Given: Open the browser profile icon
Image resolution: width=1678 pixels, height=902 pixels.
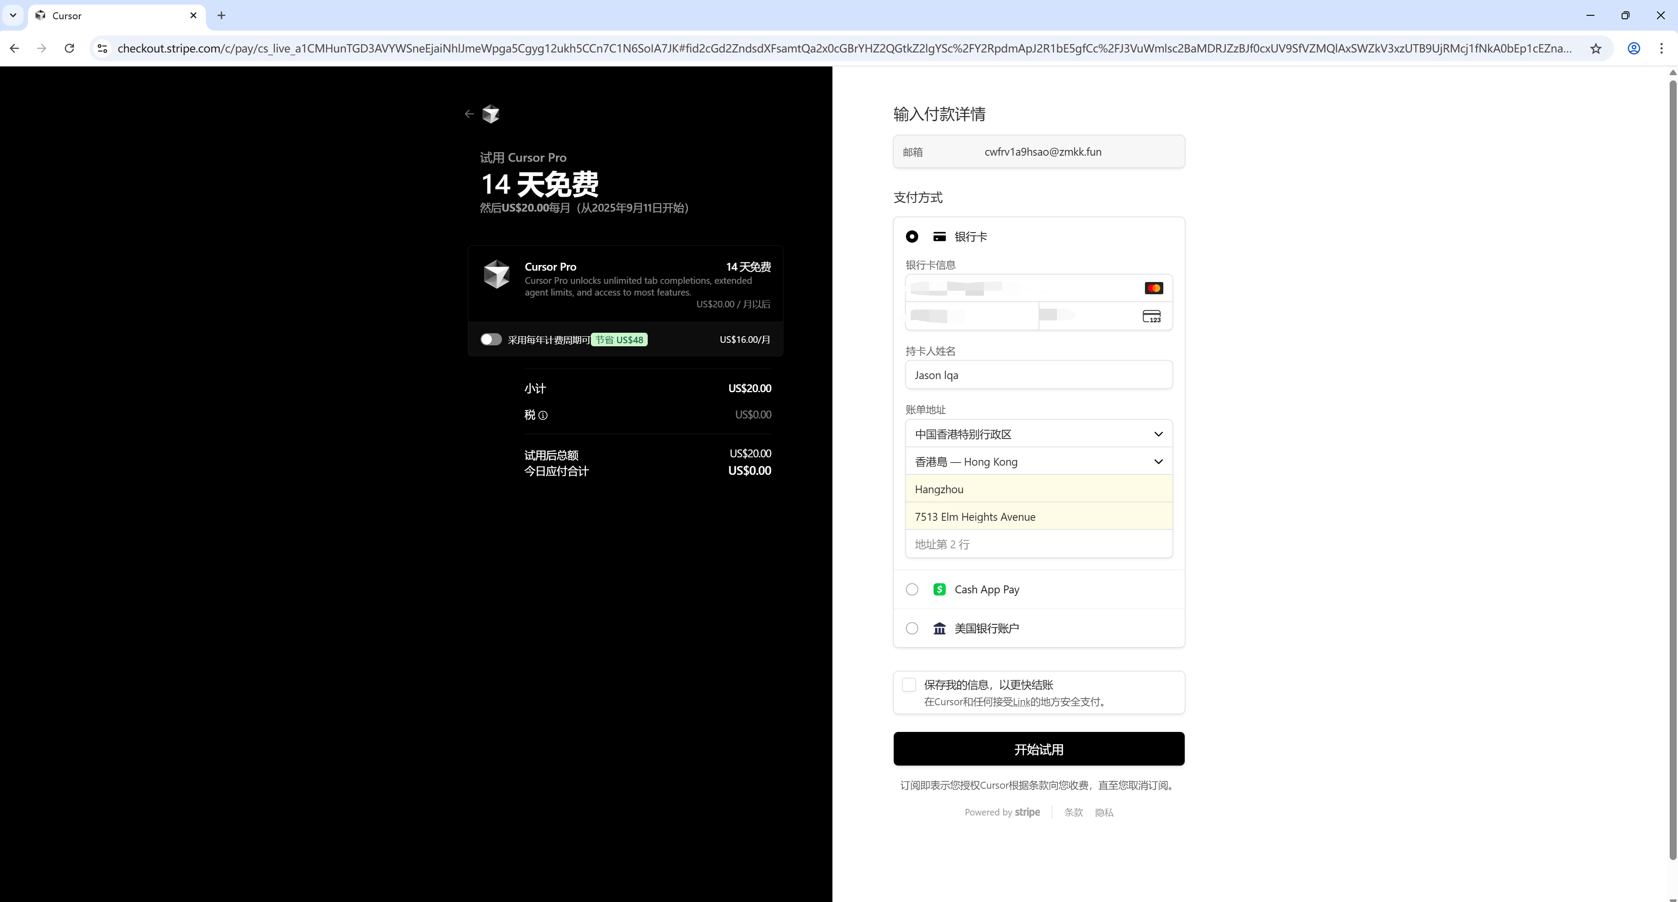Looking at the screenshot, I should [x=1634, y=48].
